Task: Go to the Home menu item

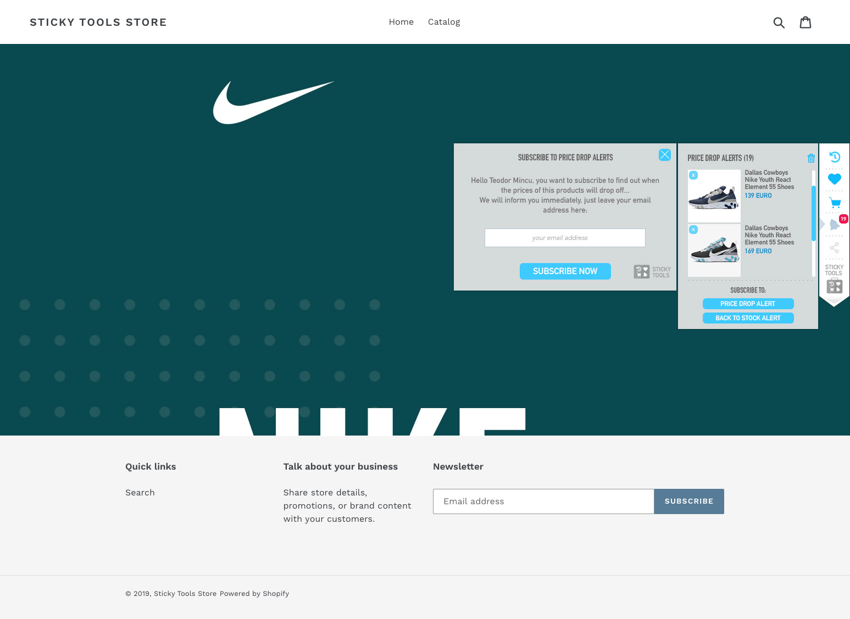Action: [401, 22]
